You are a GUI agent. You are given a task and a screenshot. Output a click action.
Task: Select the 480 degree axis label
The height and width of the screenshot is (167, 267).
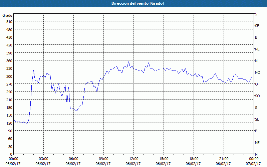point(9,30)
